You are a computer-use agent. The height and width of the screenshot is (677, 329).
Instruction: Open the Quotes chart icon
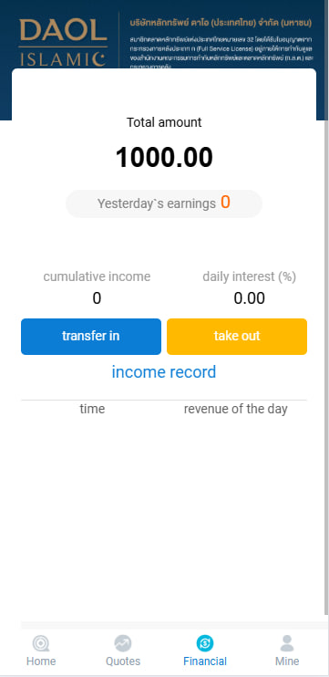point(123,643)
